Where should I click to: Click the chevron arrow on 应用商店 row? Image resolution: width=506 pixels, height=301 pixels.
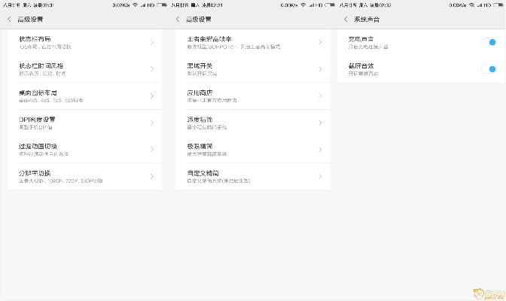tap(320, 96)
